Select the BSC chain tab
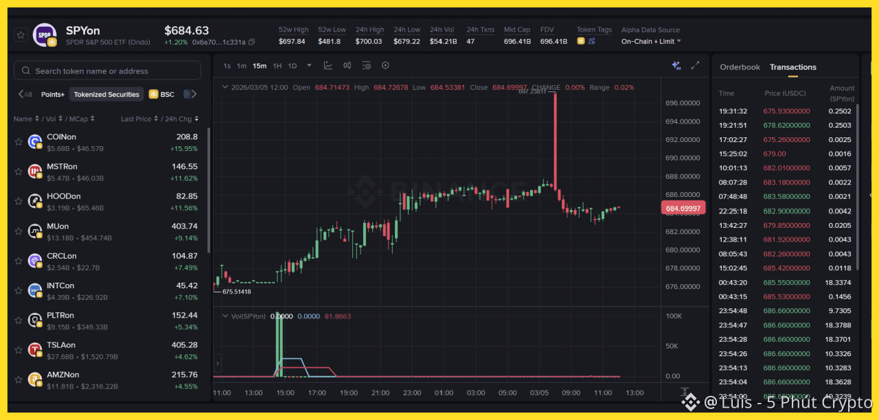This screenshot has width=879, height=420. coord(162,95)
